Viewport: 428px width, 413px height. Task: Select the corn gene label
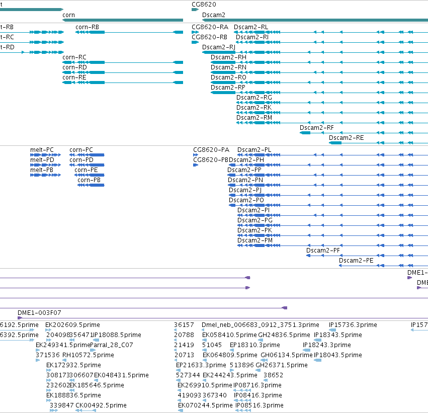[x=68, y=15]
